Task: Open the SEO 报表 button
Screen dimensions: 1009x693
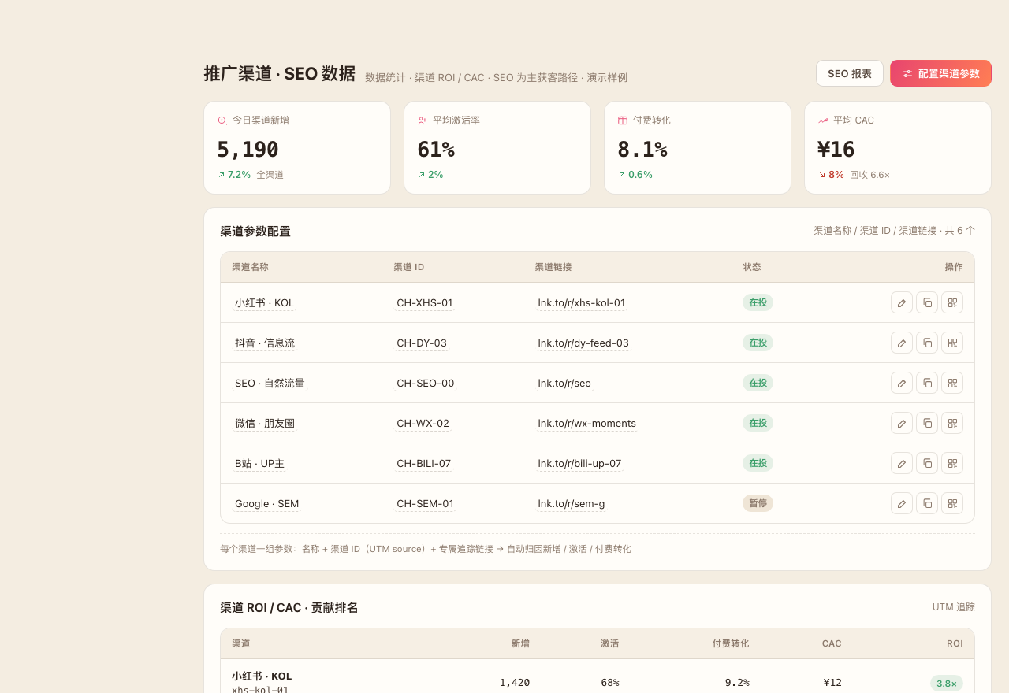Action: click(850, 73)
